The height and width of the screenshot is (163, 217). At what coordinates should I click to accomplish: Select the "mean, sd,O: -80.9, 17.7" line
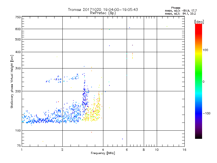pyautogui.click(x=181, y=11)
